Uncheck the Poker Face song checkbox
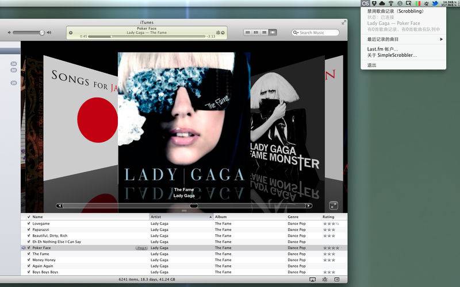 (x=29, y=248)
